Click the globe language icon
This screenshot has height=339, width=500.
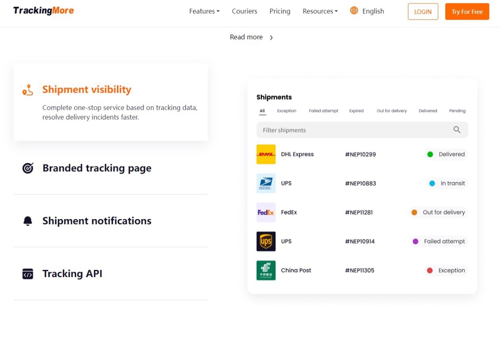pos(354,11)
